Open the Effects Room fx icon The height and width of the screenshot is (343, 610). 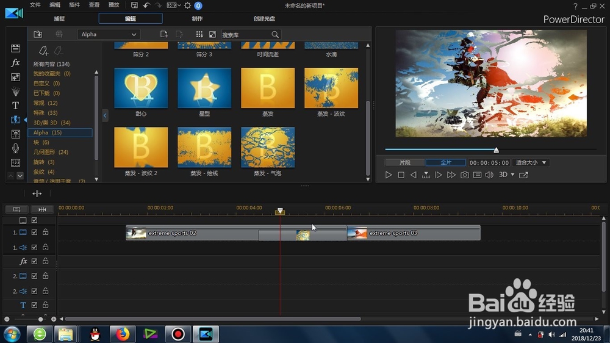[16, 62]
